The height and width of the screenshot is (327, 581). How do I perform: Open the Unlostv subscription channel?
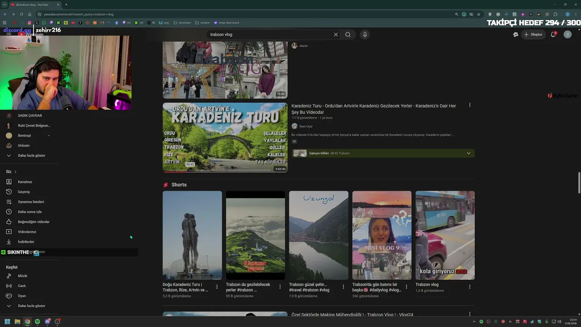[24, 145]
